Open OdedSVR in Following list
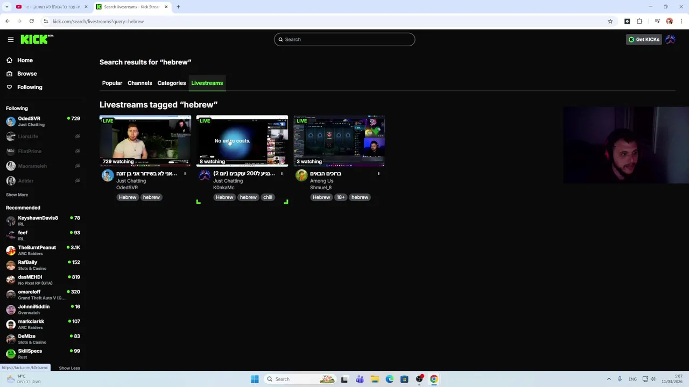 (43, 121)
